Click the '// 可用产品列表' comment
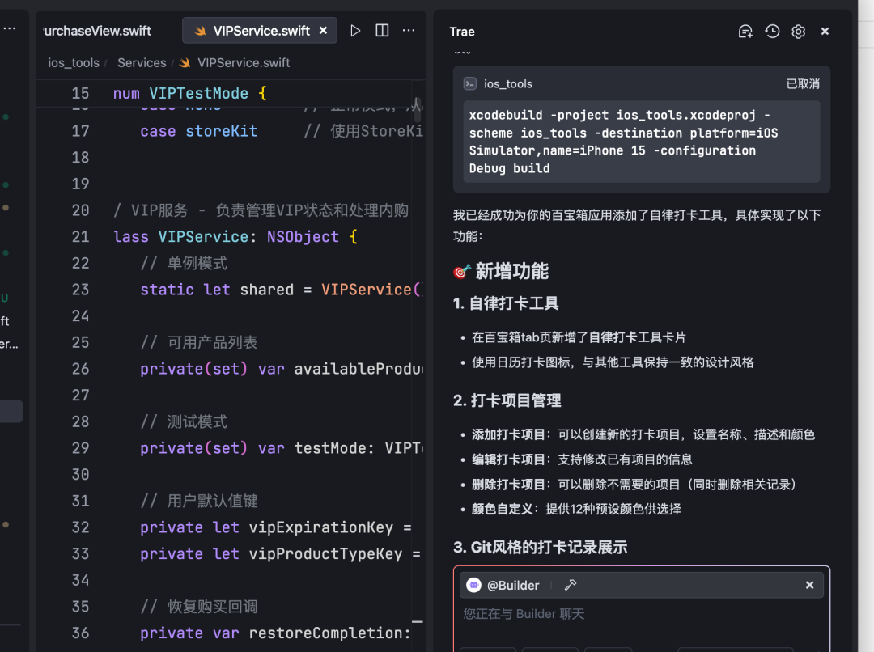Image resolution: width=874 pixels, height=652 pixels. (x=198, y=343)
